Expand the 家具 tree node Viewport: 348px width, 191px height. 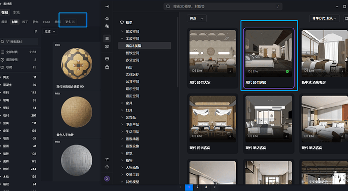coord(122,103)
